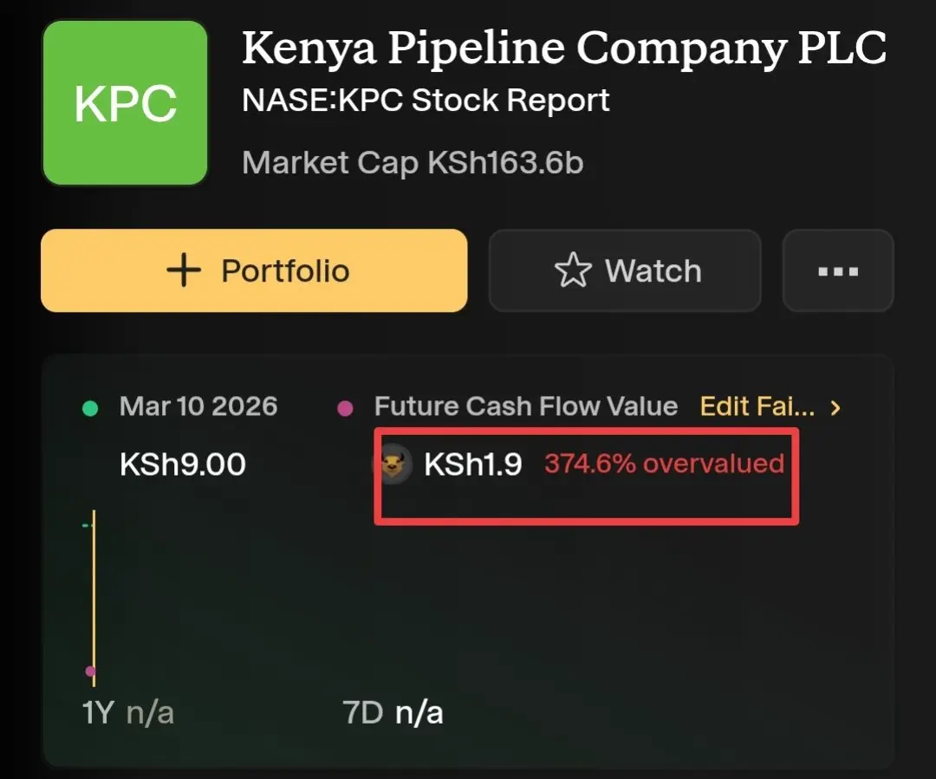Viewport: 936px width, 779px height.
Task: Click the Kenya Pipeline Company PLC title
Action: click(564, 49)
